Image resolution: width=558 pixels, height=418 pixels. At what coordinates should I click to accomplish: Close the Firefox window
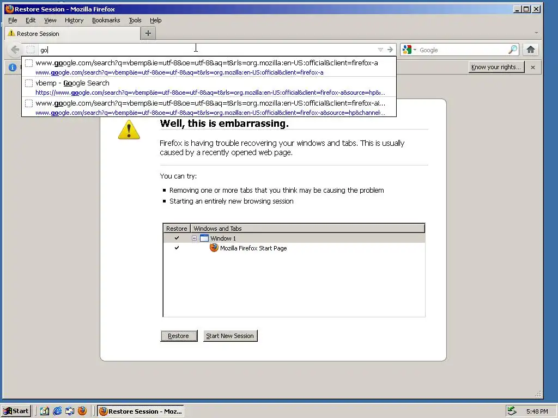click(x=536, y=9)
